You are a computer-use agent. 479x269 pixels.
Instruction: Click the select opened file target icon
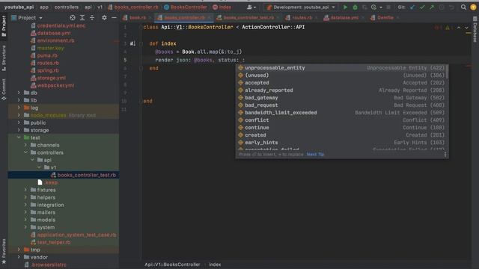click(73, 18)
